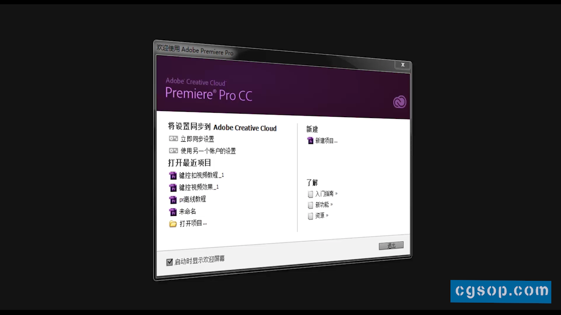Click the document icon beside 资源

click(311, 216)
